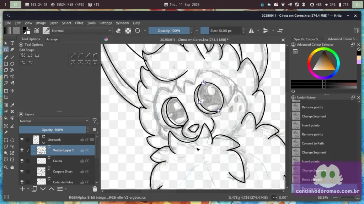
Task: Select the Straight Line tool
Action: pyautogui.click(x=12, y=57)
